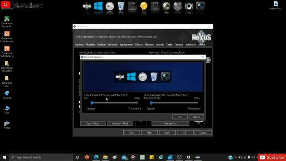The width and height of the screenshot is (286, 161).
Task: Click the Nexus logo icon in the top dock
Action: 87,6
